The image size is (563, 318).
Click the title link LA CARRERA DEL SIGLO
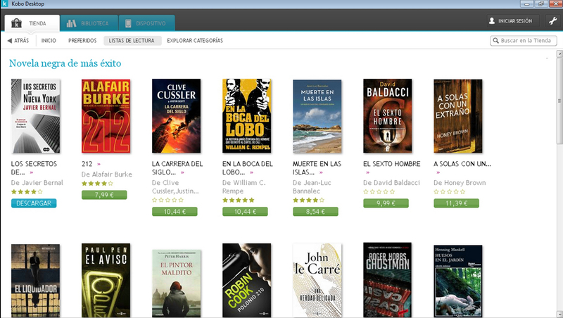point(177,167)
